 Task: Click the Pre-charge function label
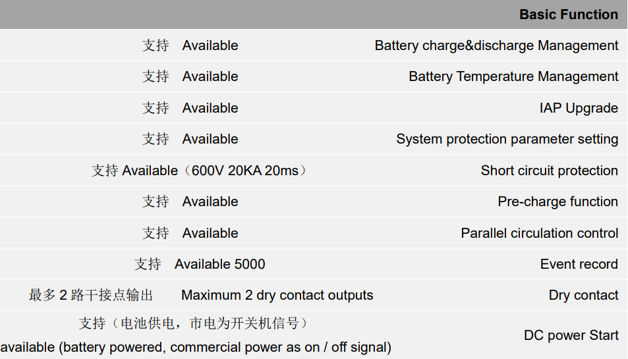coord(558,202)
